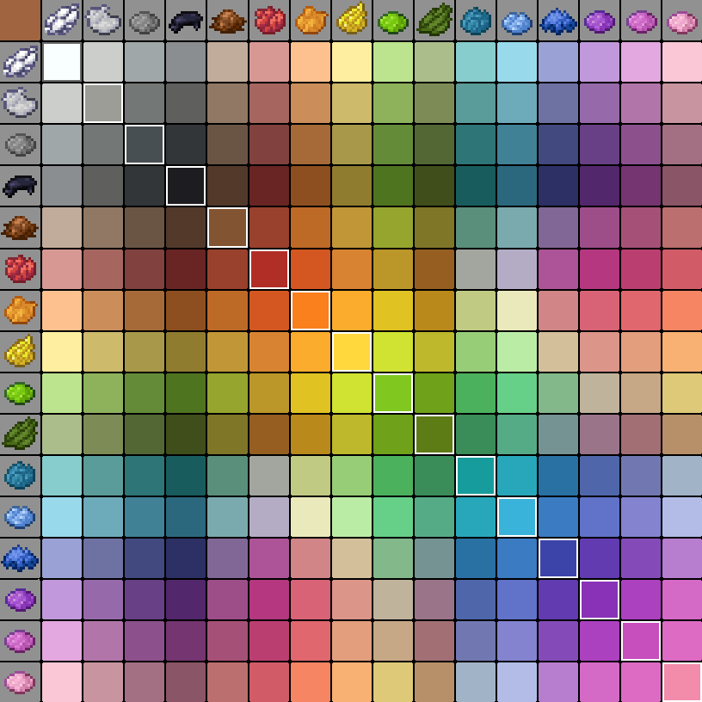
Task: Choose the red dye icon in the column headers
Action: coord(269,21)
